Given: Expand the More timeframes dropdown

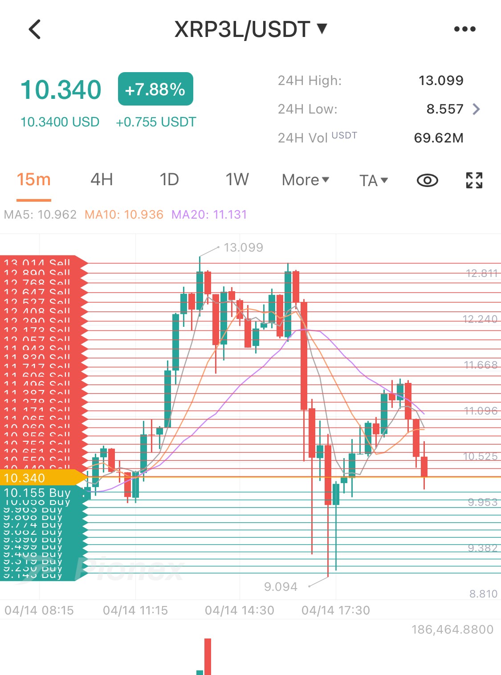Looking at the screenshot, I should [x=305, y=180].
